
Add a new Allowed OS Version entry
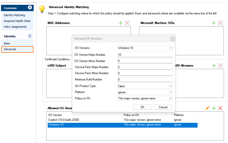click(214, 108)
